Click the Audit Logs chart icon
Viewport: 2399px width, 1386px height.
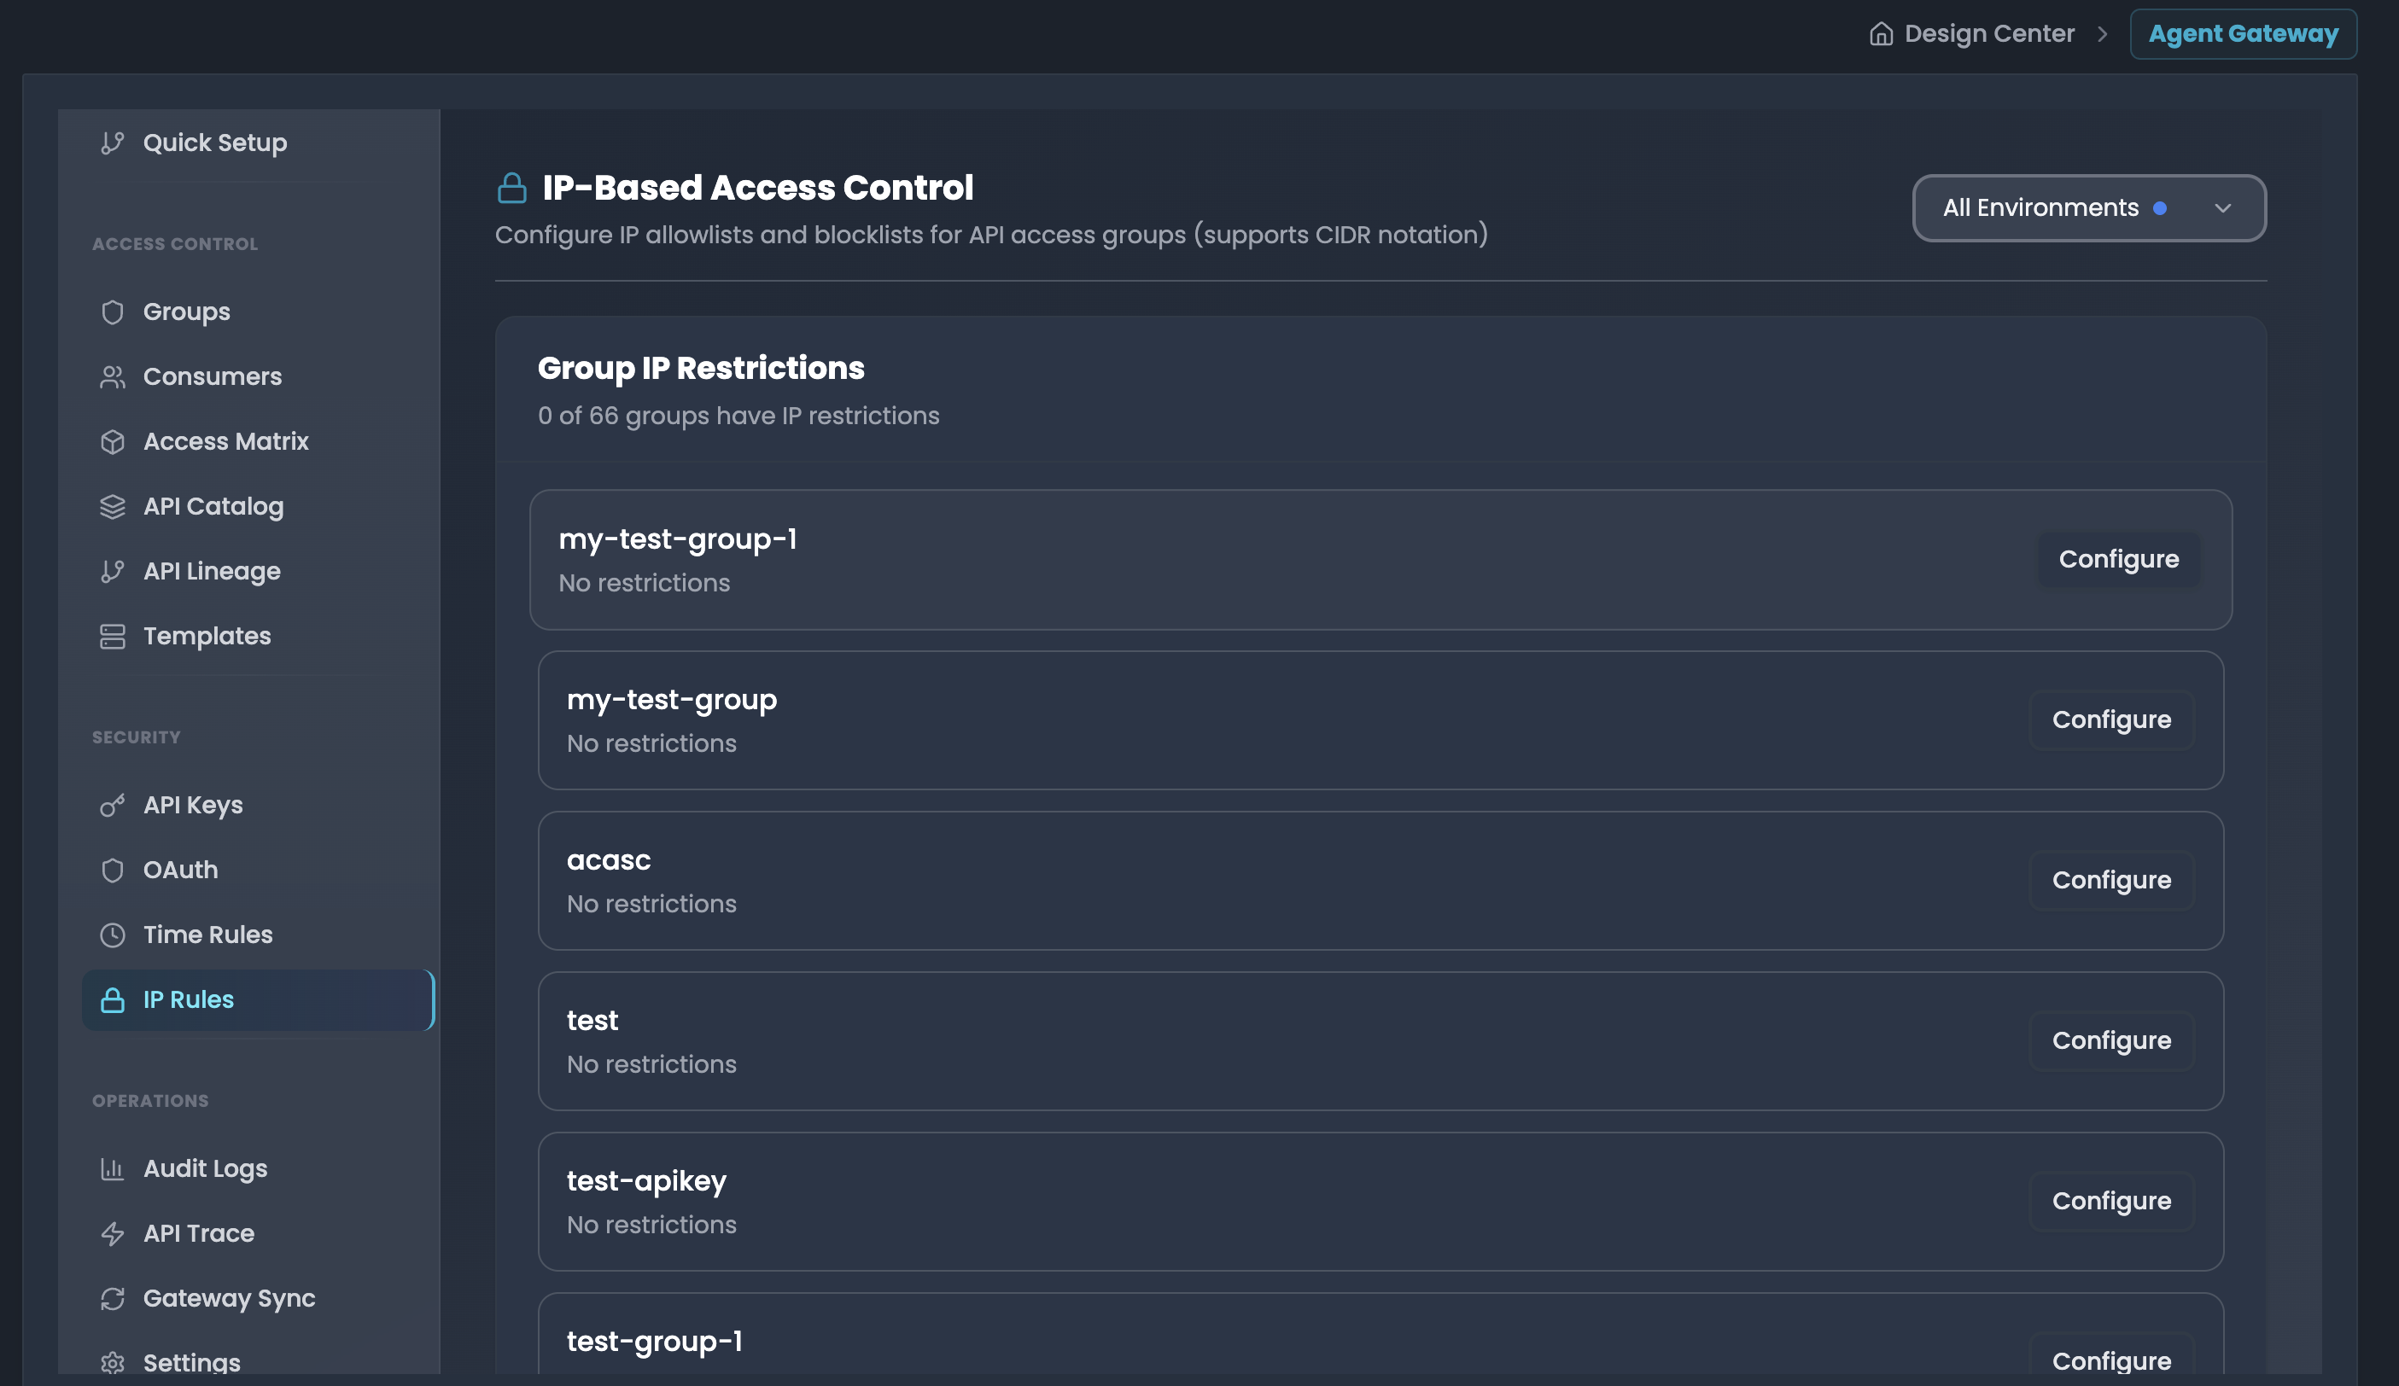[113, 1169]
